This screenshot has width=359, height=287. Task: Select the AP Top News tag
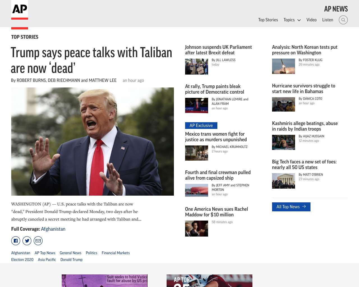(x=45, y=253)
